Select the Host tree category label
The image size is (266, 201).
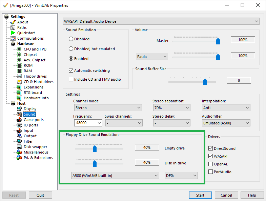(21, 103)
